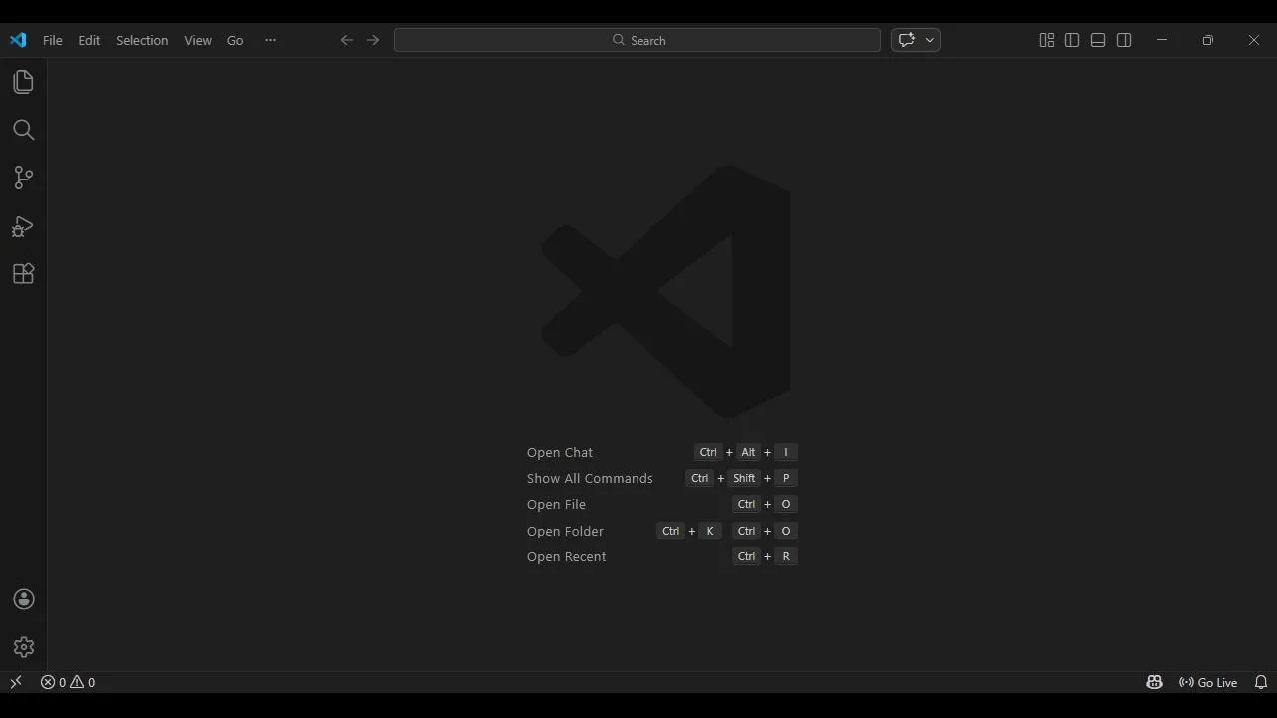Open the Copilot chat icon in title bar
This screenshot has width=1277, height=718.
(906, 40)
